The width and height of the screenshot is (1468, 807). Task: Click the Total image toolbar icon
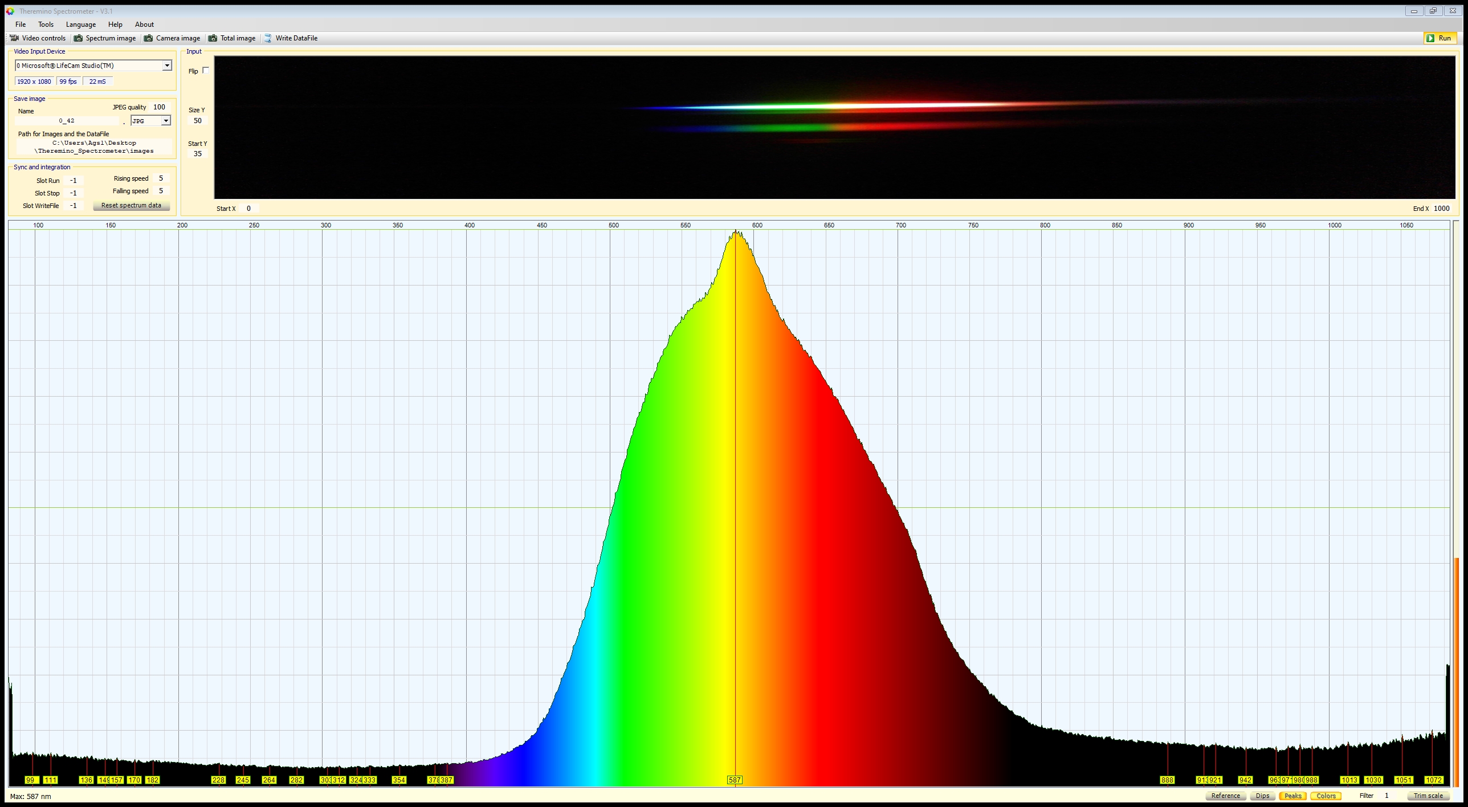click(x=213, y=38)
